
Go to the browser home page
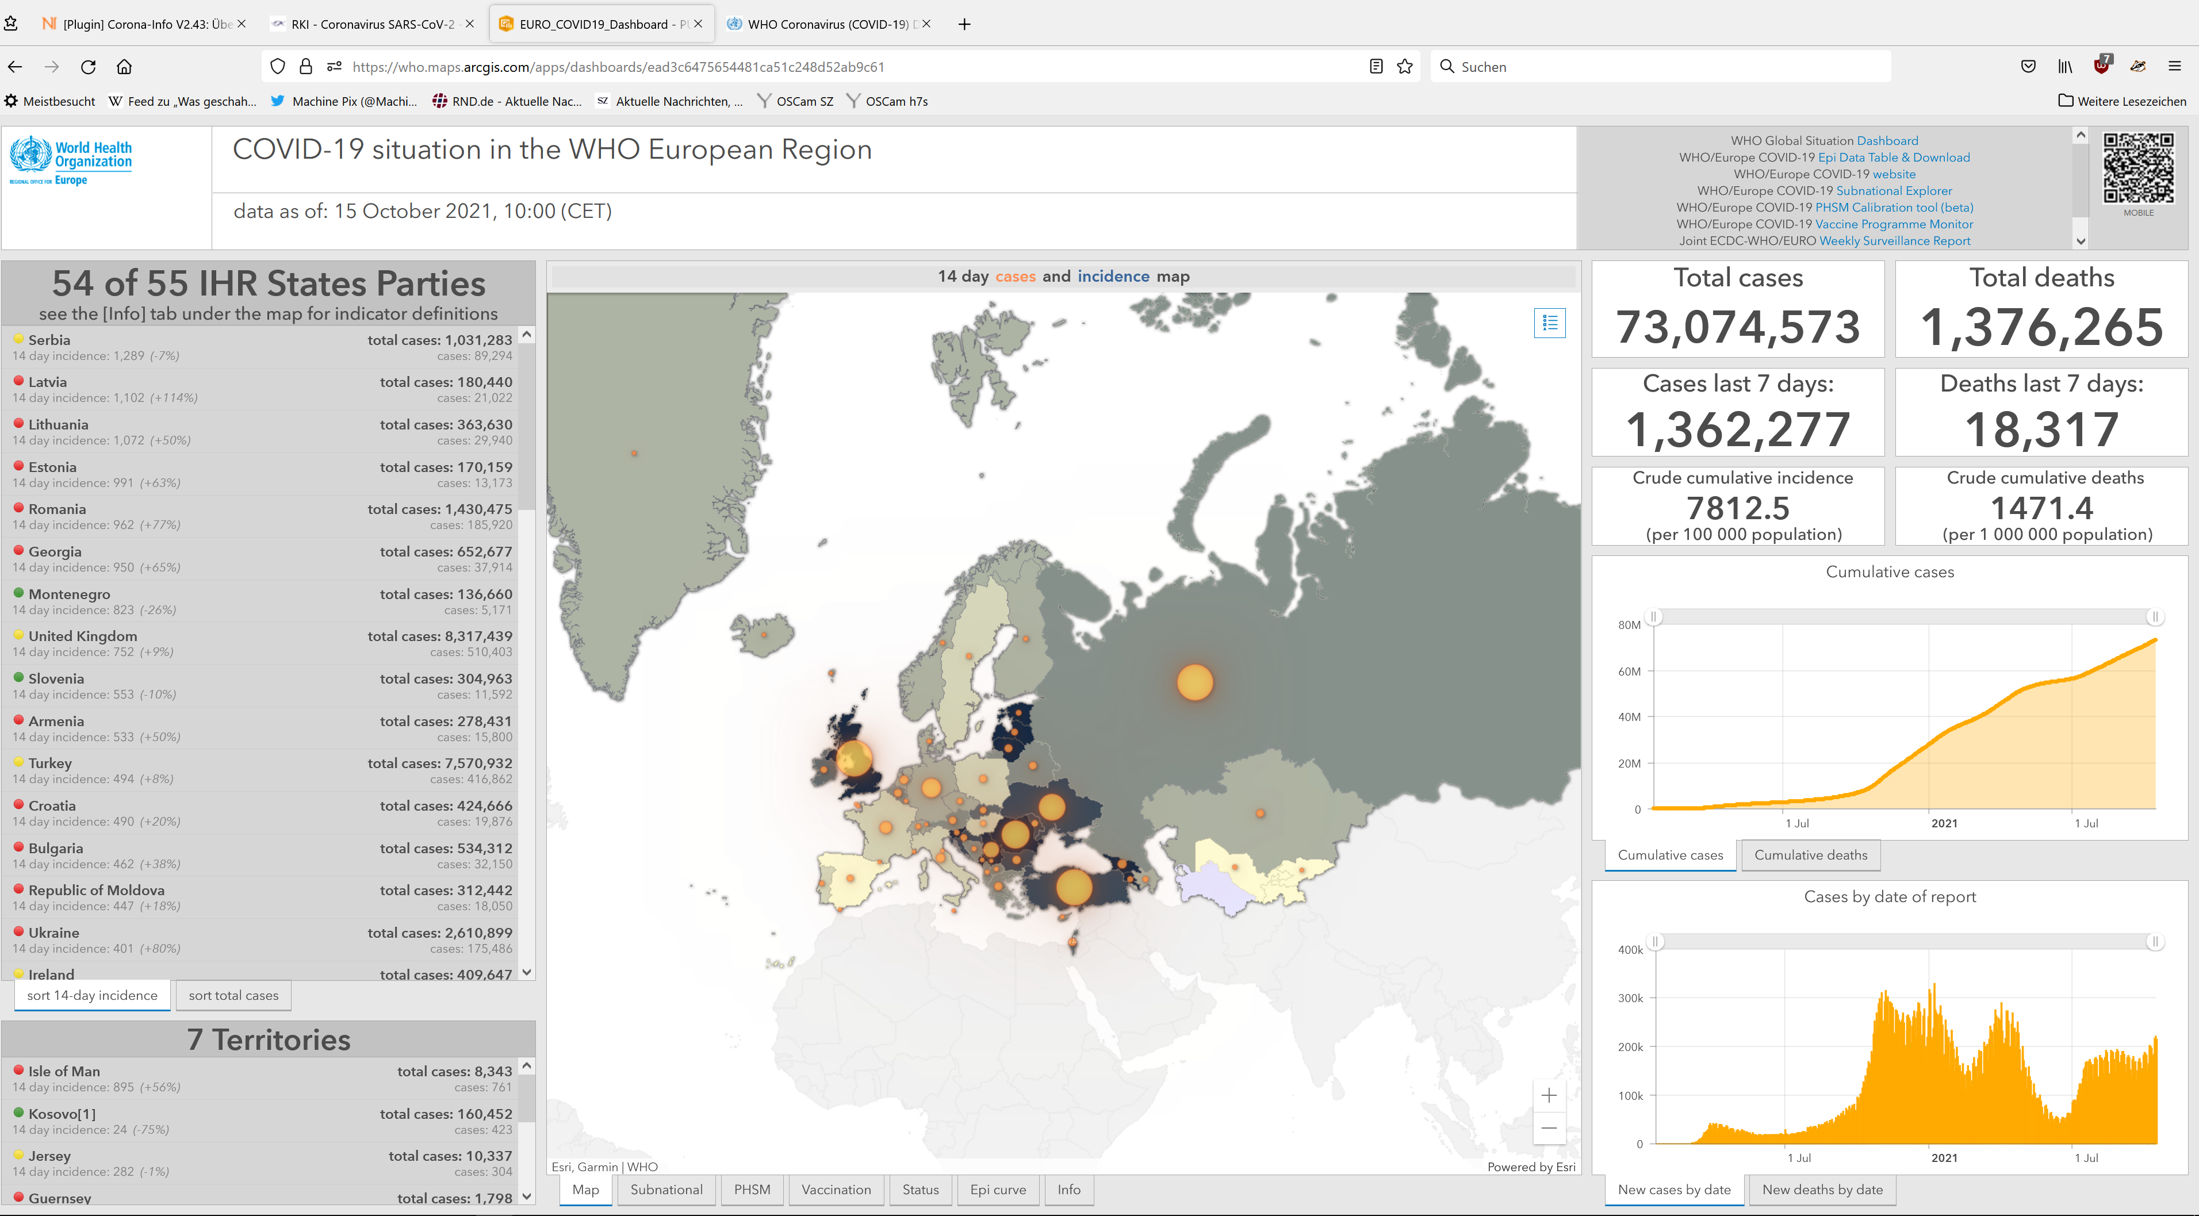(125, 67)
